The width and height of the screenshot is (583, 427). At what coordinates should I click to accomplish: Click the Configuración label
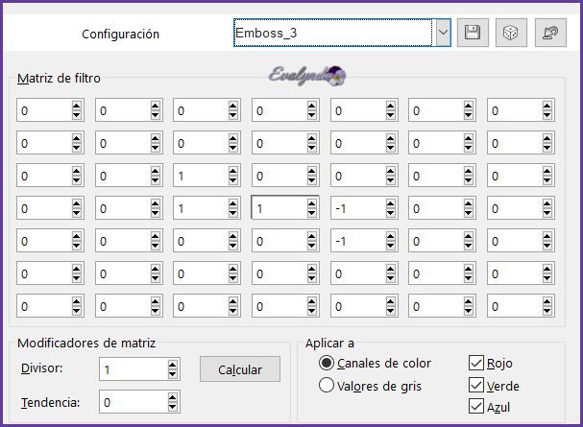[120, 35]
